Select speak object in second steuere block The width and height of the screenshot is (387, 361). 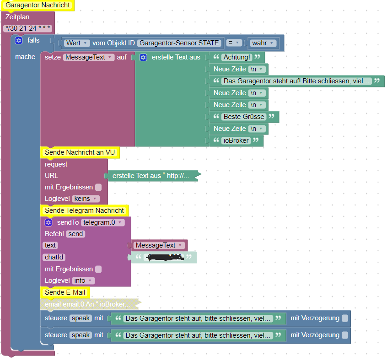pyautogui.click(x=81, y=335)
